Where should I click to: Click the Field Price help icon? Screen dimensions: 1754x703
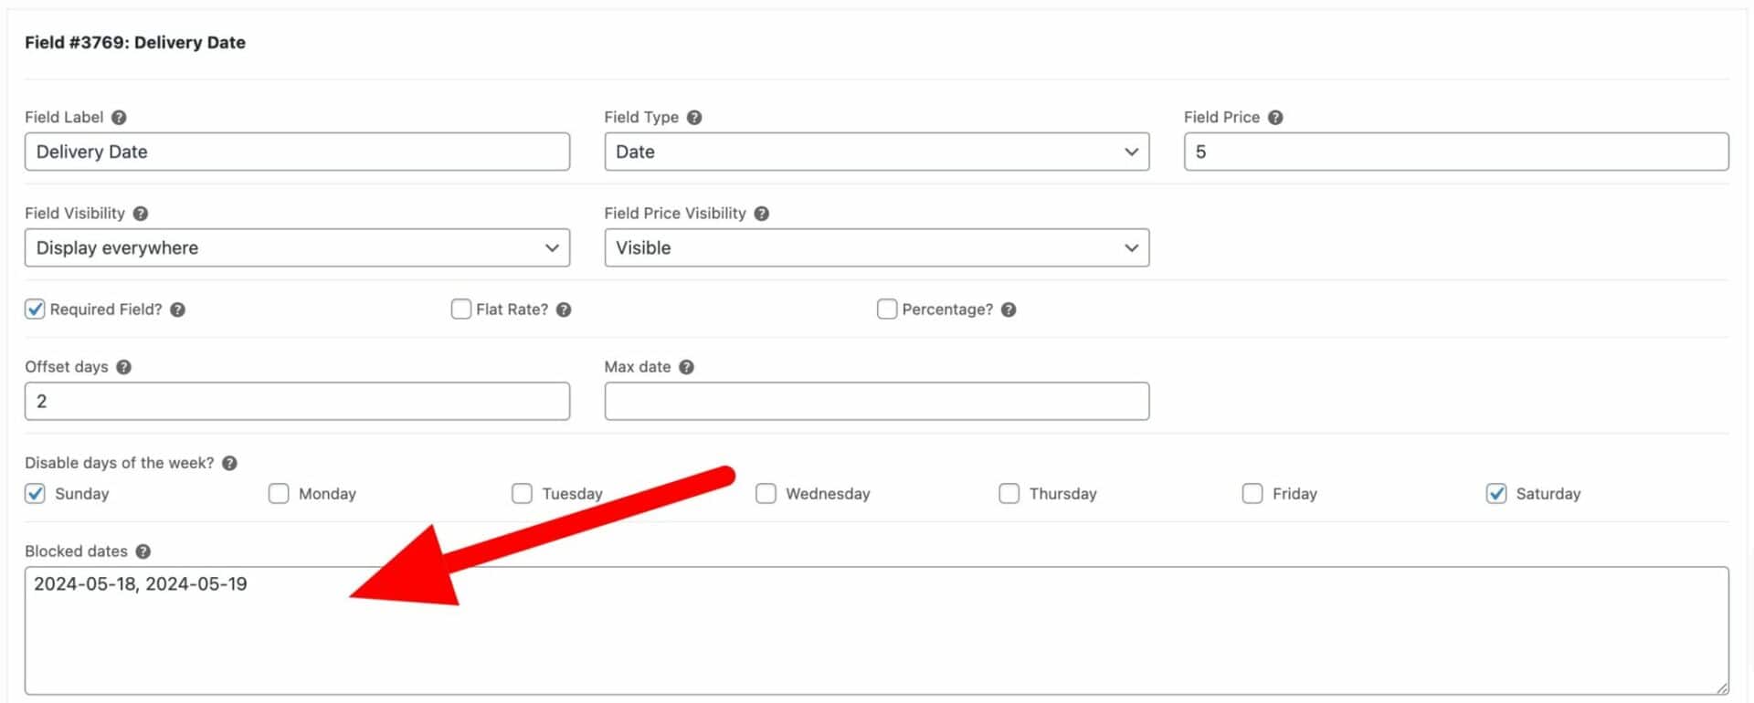[x=1275, y=118]
